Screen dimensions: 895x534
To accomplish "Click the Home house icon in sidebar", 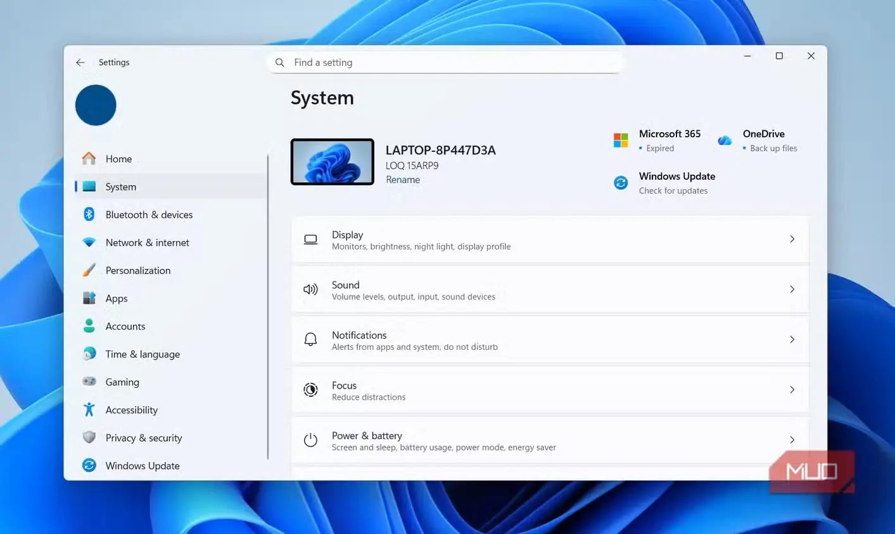I will 89,158.
